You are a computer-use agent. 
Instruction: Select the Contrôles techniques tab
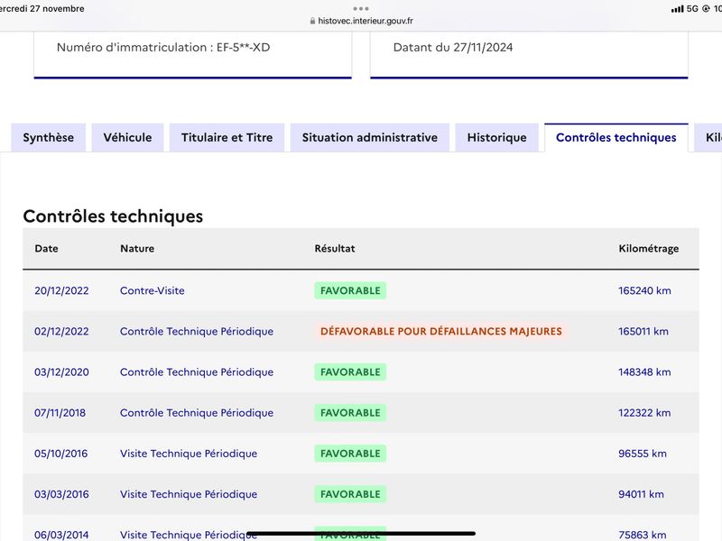tap(616, 138)
